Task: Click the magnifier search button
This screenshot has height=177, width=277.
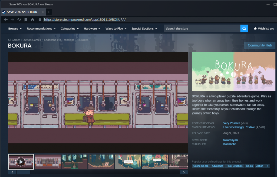Action: point(244,29)
